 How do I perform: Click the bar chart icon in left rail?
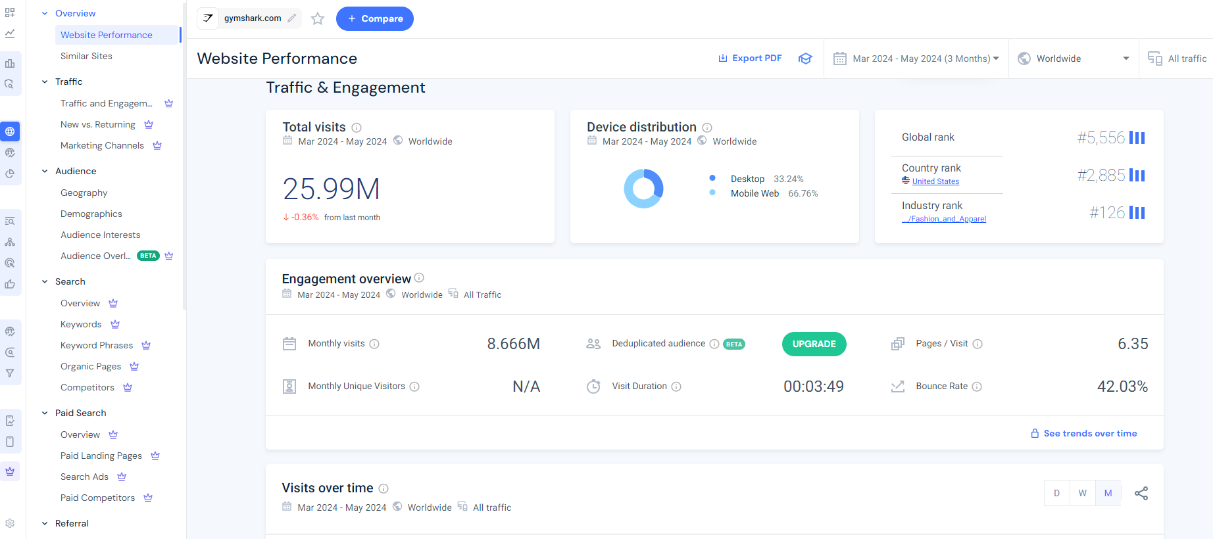pyautogui.click(x=10, y=63)
